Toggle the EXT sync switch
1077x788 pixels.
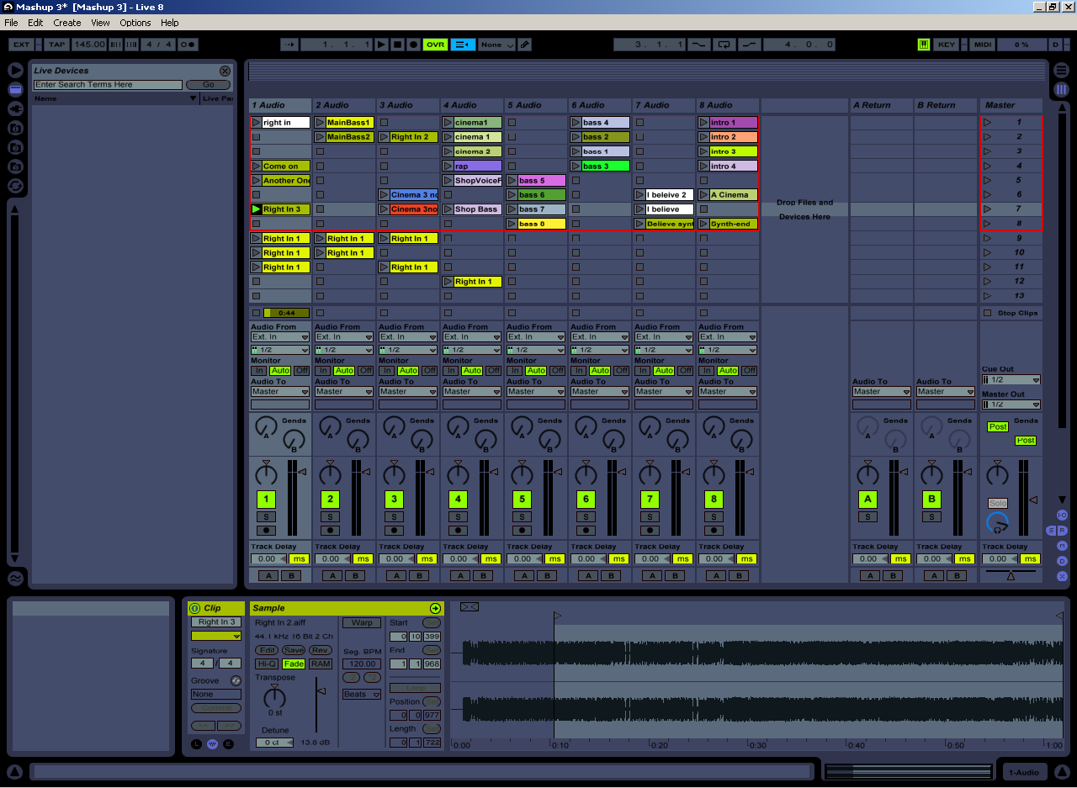pos(21,45)
